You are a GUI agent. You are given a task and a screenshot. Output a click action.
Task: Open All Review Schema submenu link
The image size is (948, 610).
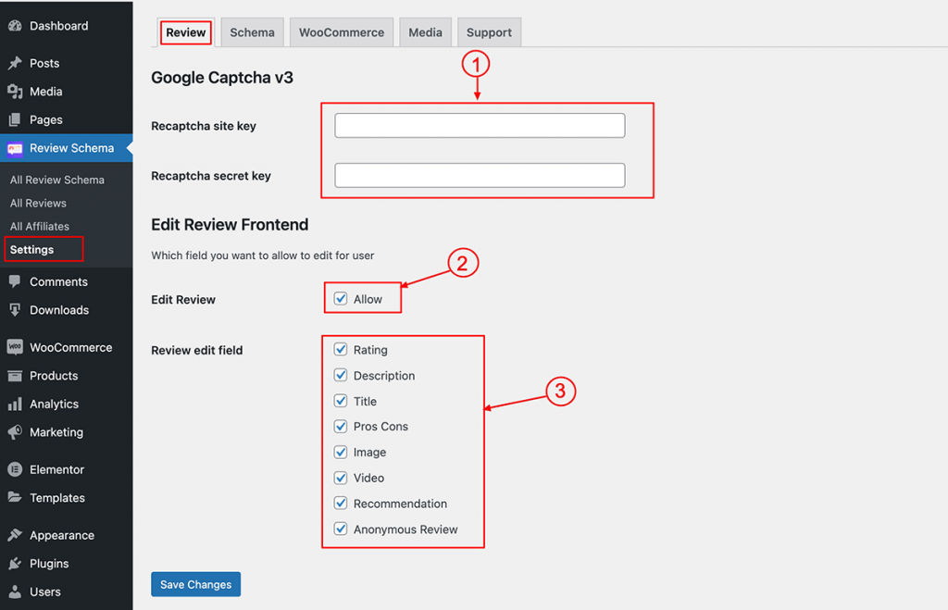point(56,180)
